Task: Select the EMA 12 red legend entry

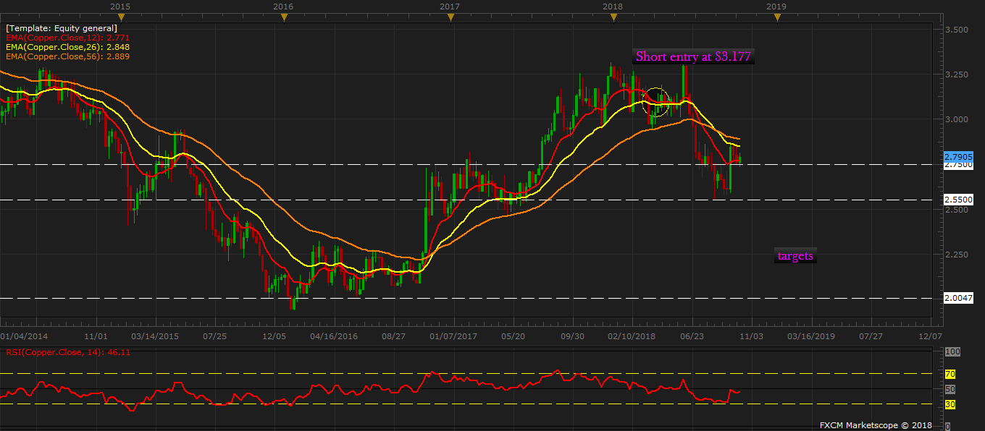Action: [68, 37]
